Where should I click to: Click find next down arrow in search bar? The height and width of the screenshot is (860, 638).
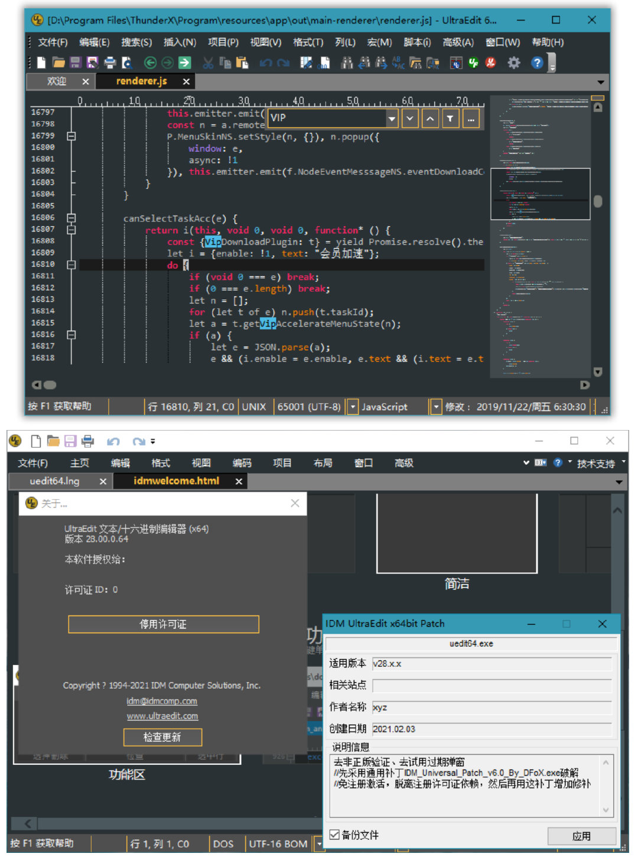point(410,119)
